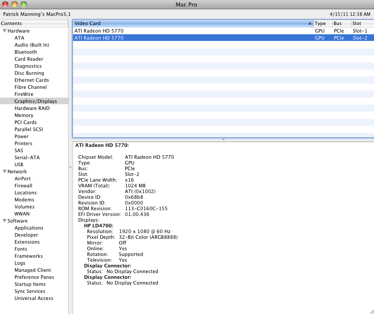Open Firewall under Network

point(23,186)
